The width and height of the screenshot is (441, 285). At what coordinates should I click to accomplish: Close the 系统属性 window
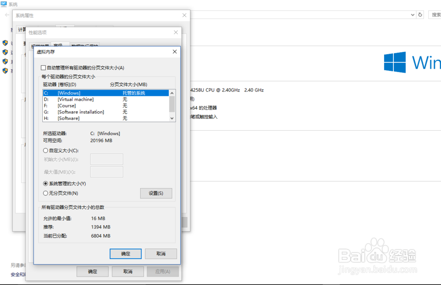point(184,15)
